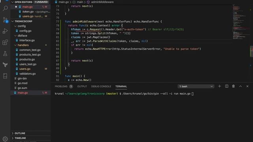Click the Problems count badge '1'
This screenshot has width=253, height=142.
pos(71,86)
